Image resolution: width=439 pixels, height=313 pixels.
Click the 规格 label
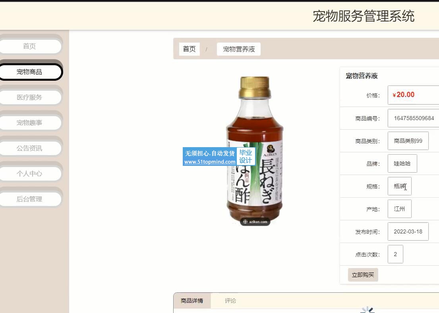coord(373,187)
